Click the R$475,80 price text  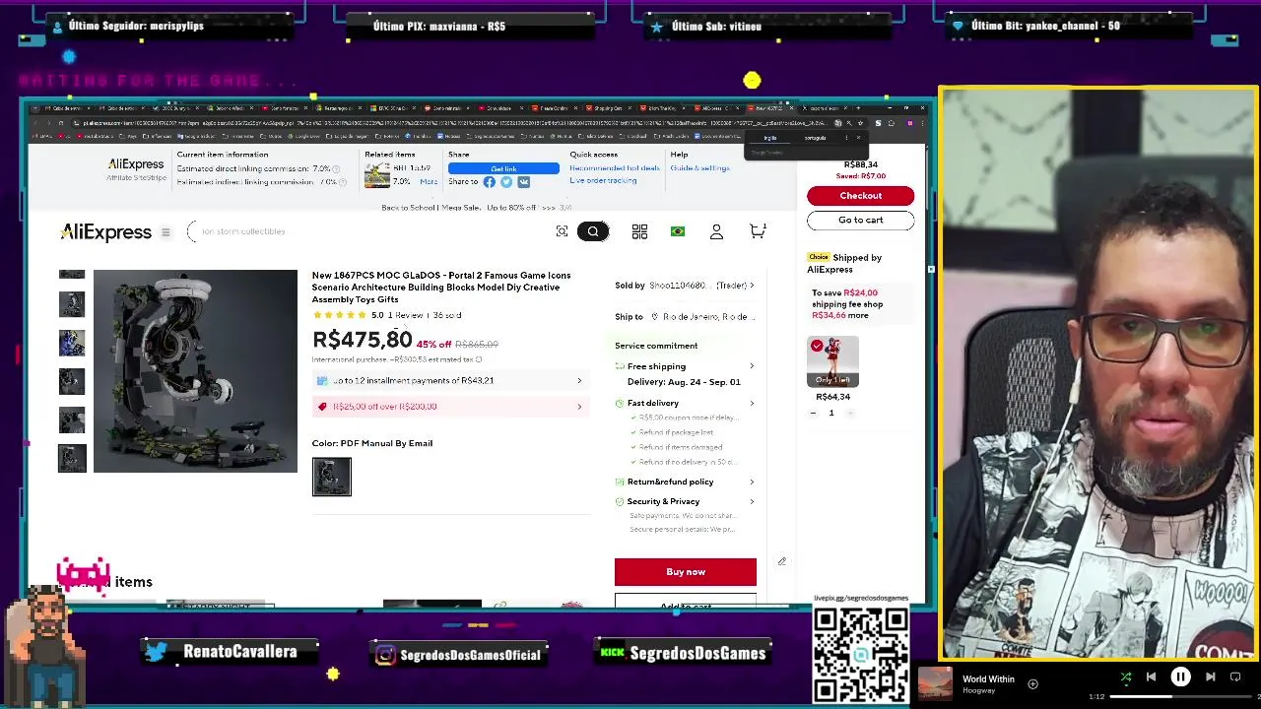[x=362, y=340]
